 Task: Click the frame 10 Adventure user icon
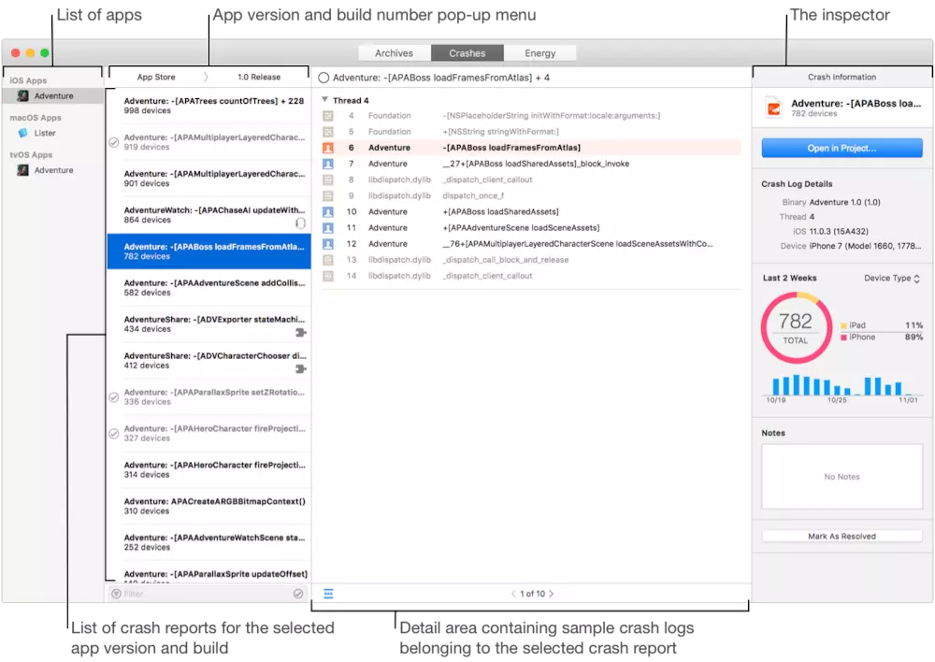[x=328, y=211]
